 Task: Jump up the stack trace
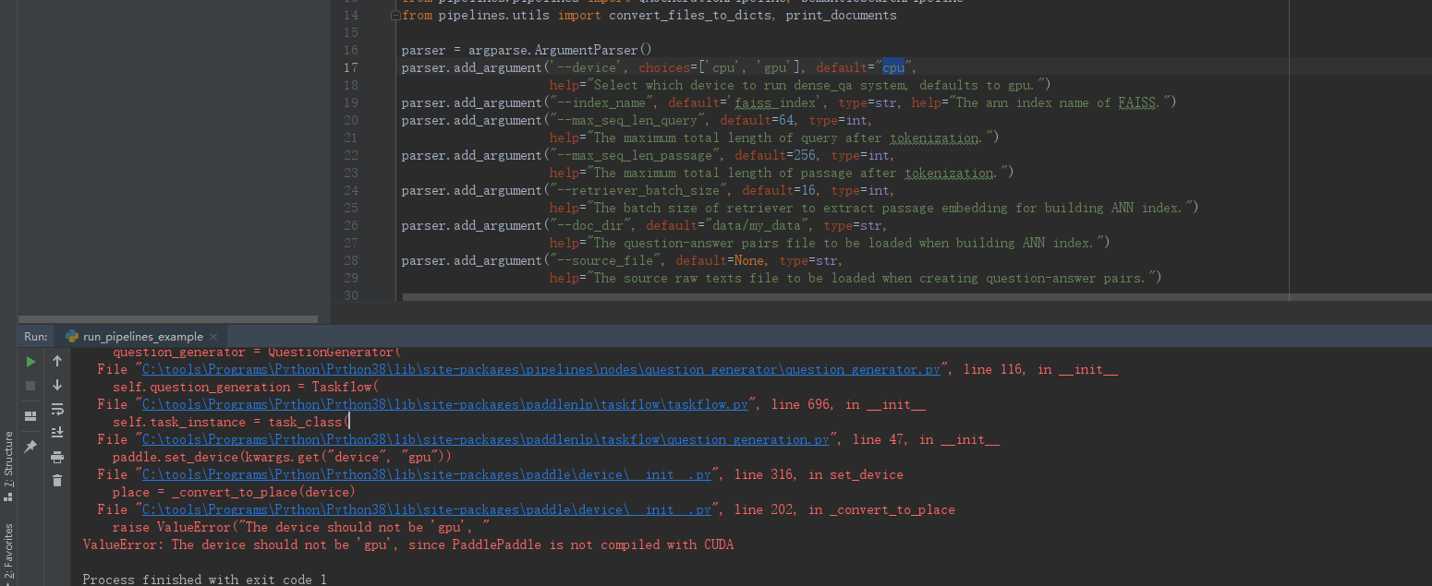click(x=57, y=361)
